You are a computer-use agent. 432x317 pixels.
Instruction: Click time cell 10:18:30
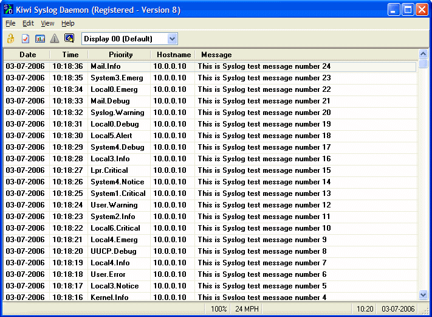(x=68, y=136)
